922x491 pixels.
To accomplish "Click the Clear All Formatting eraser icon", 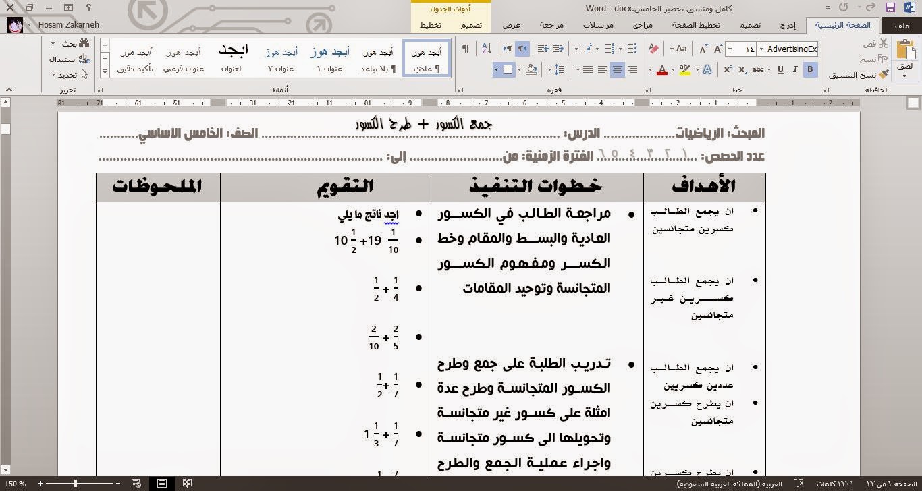I will (x=653, y=49).
